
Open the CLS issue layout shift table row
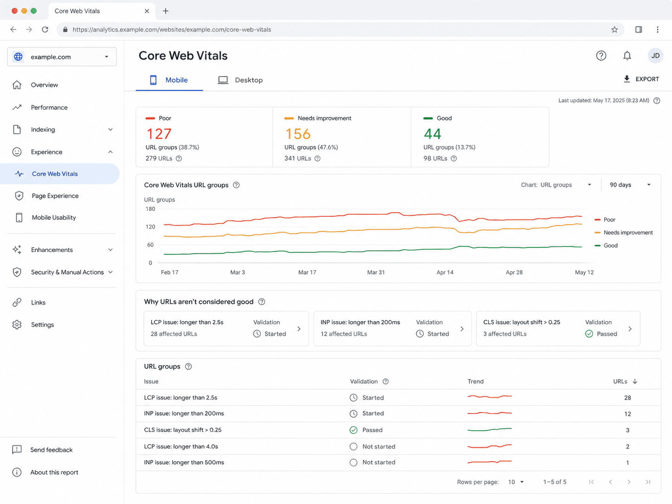(398, 430)
